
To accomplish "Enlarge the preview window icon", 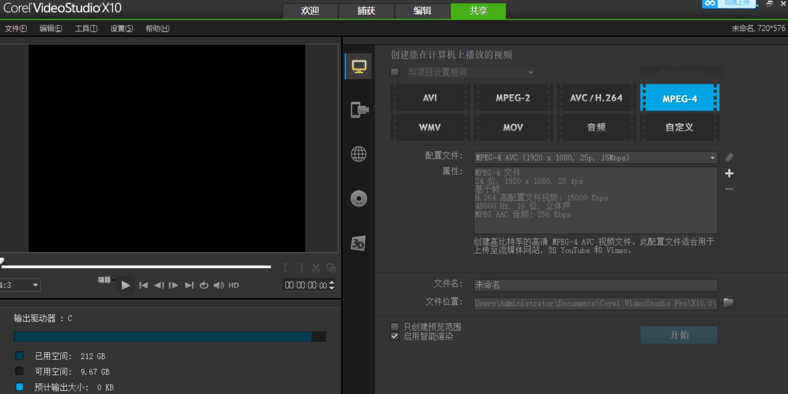I will [331, 268].
